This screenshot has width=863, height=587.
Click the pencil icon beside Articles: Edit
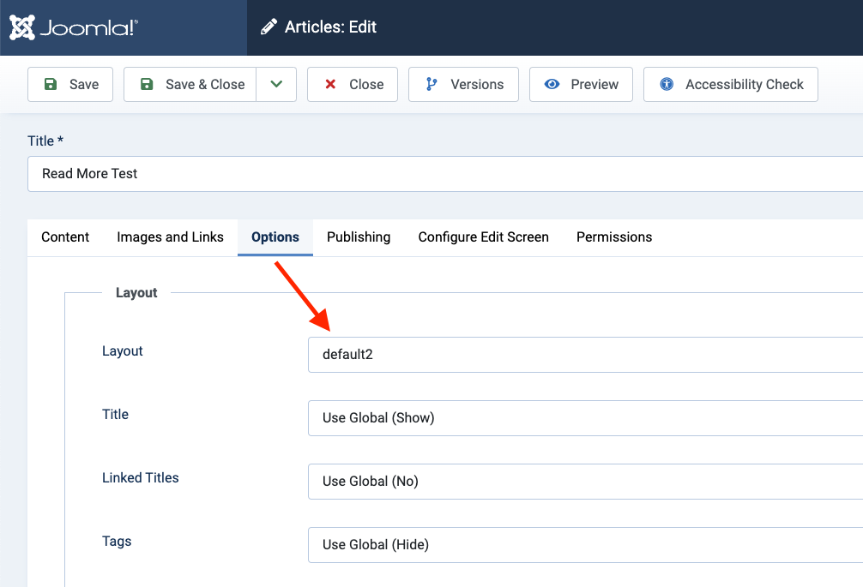pos(269,27)
